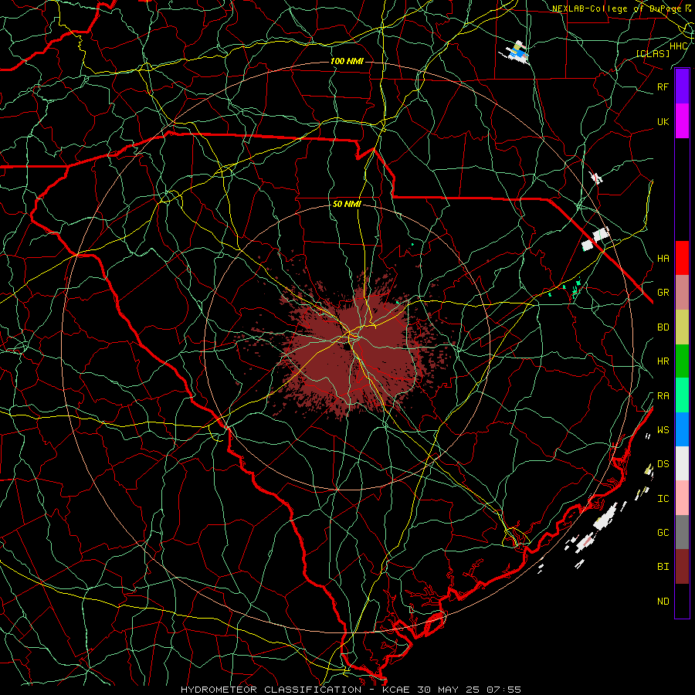Click the GC legend label
Image resolution: width=695 pixels, height=695 pixels.
(663, 533)
